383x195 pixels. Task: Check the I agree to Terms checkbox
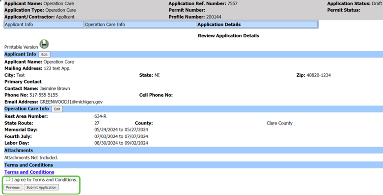pos(8,179)
